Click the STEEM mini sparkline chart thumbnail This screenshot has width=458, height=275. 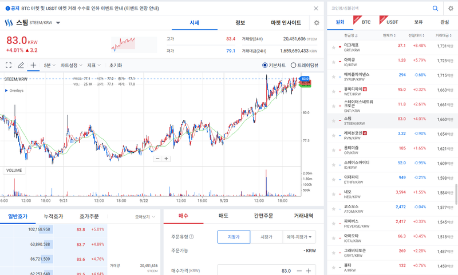[x=134, y=45]
